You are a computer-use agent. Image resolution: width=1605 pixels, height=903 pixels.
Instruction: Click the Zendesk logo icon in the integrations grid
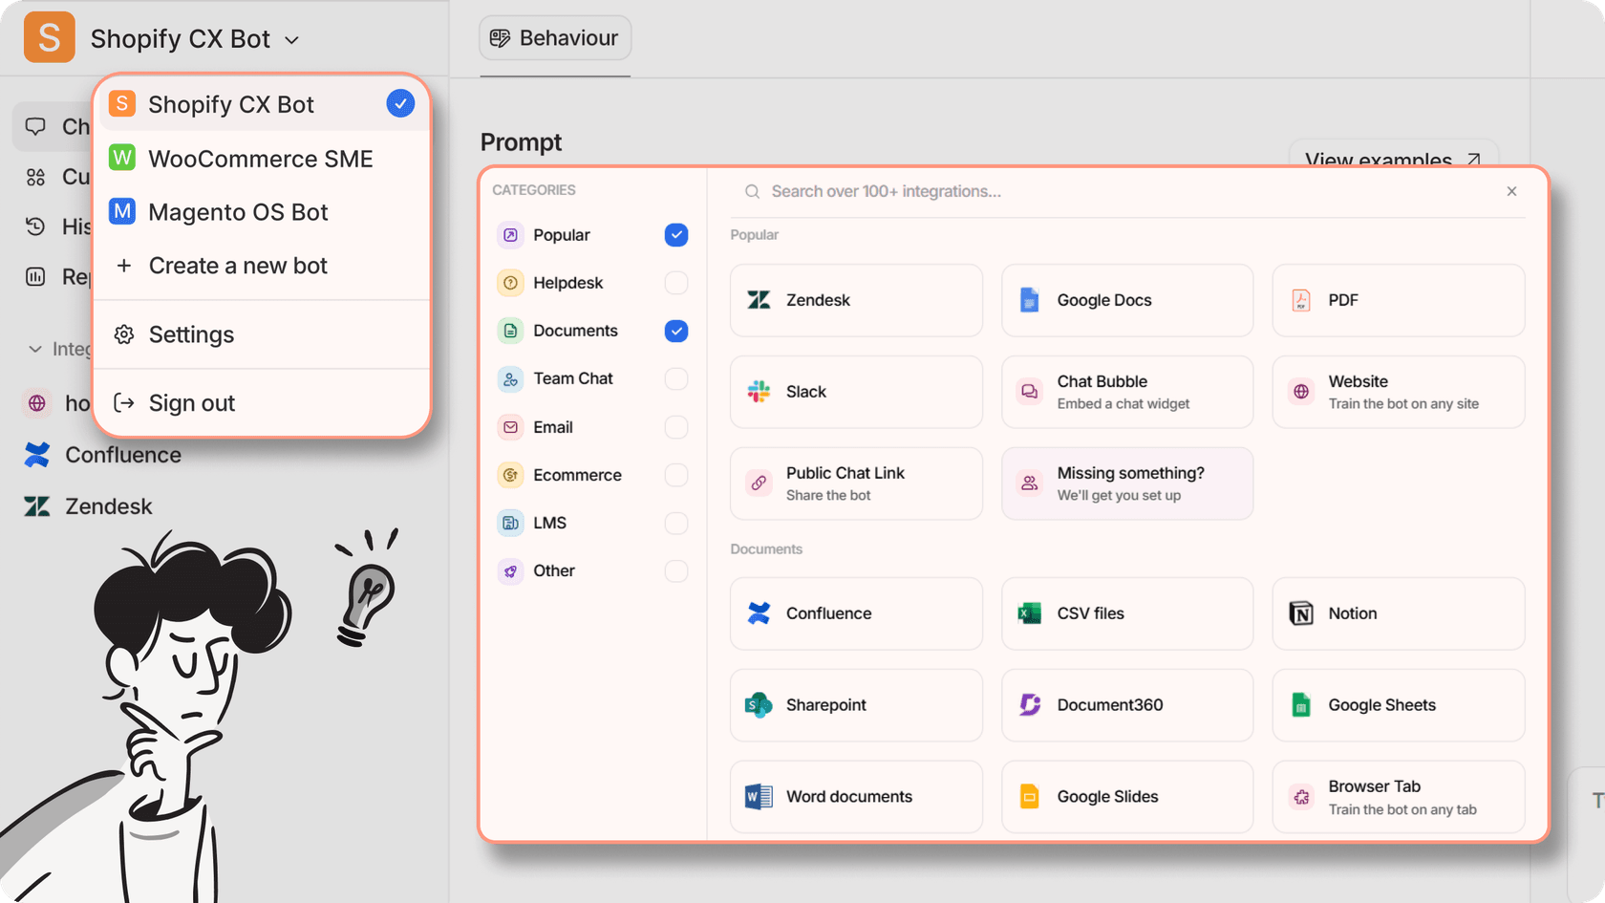759,300
